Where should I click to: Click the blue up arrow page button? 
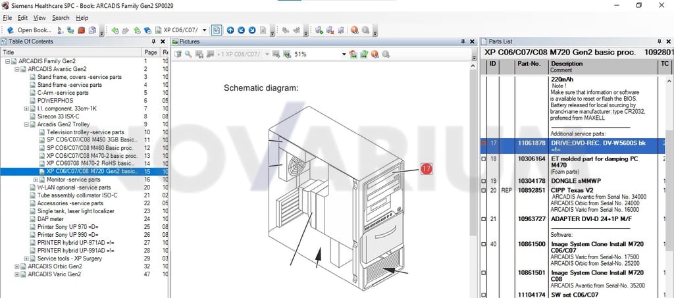tap(230, 30)
